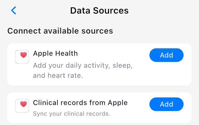Add Clinical records from Apple source

[x=166, y=104]
